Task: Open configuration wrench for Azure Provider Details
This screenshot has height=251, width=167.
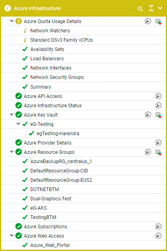Action: (159, 143)
